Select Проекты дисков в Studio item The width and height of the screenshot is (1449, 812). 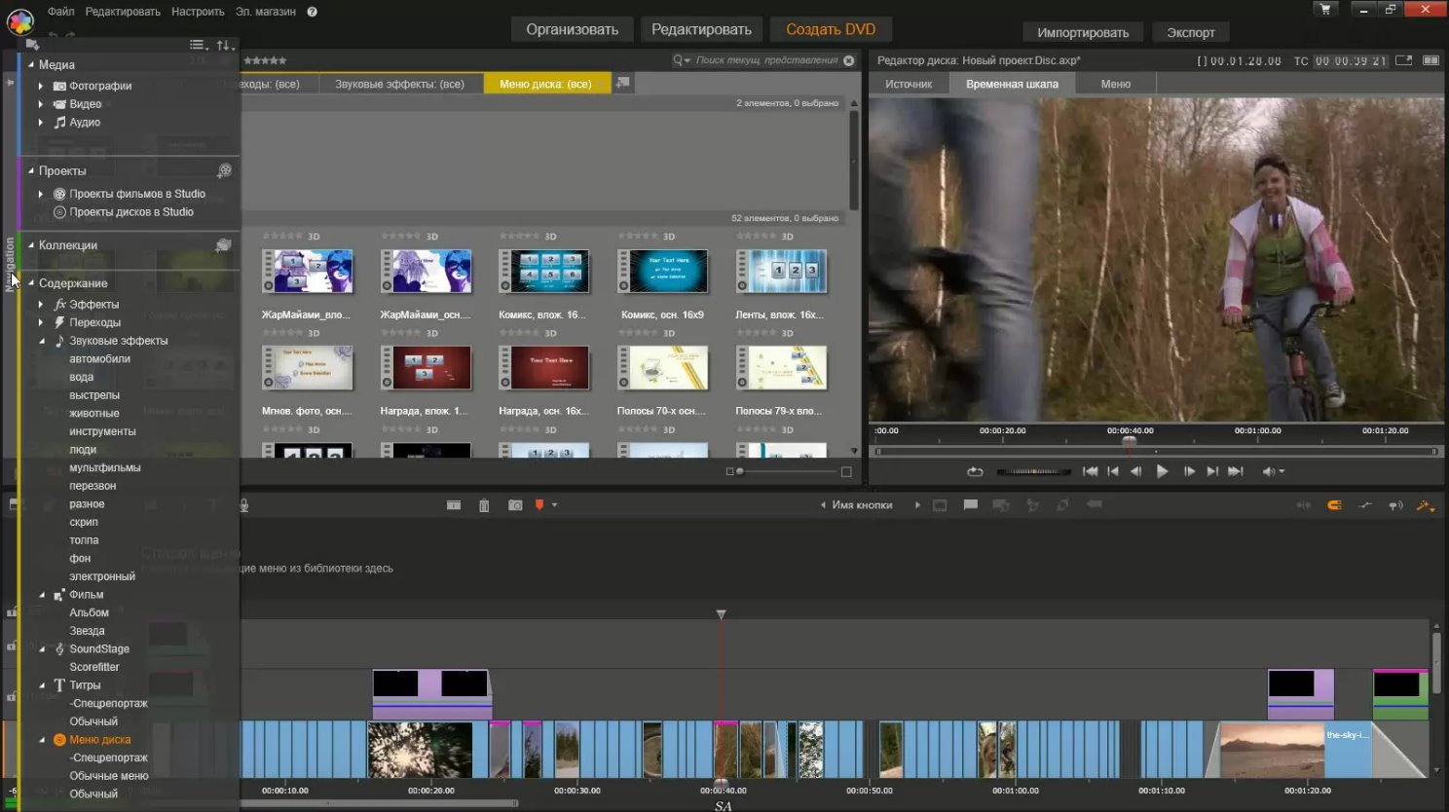(131, 212)
